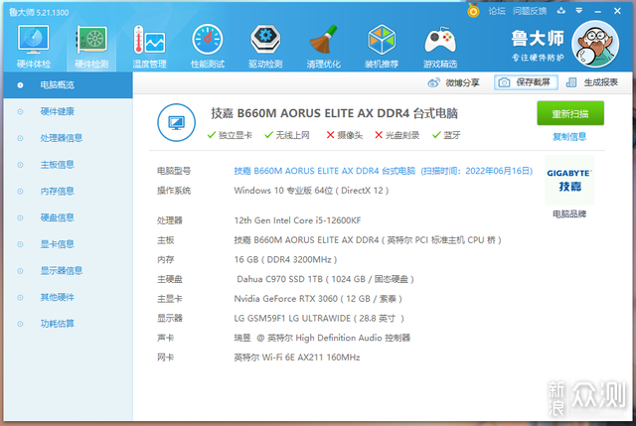The width and height of the screenshot is (636, 426).
Task: Open 硬件体检 hardware checkup icon
Action: (34, 46)
